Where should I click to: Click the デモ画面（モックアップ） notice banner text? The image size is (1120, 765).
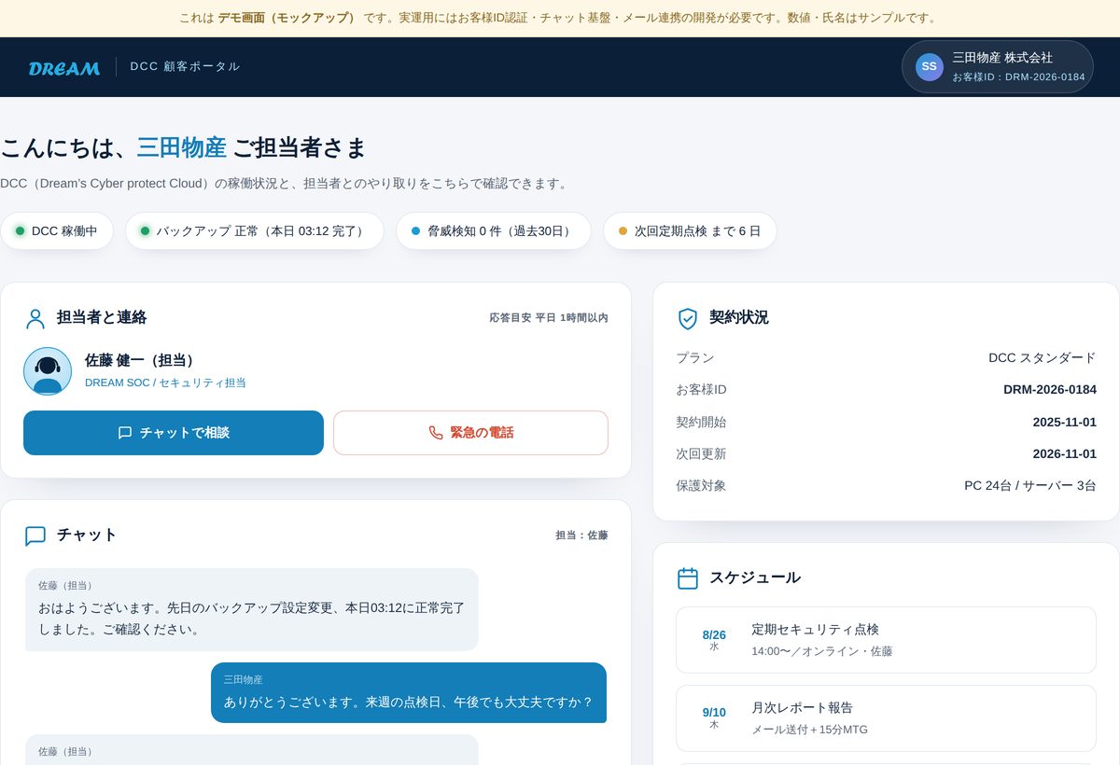coord(287,18)
